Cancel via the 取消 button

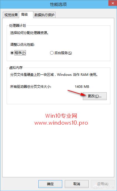click(77, 184)
